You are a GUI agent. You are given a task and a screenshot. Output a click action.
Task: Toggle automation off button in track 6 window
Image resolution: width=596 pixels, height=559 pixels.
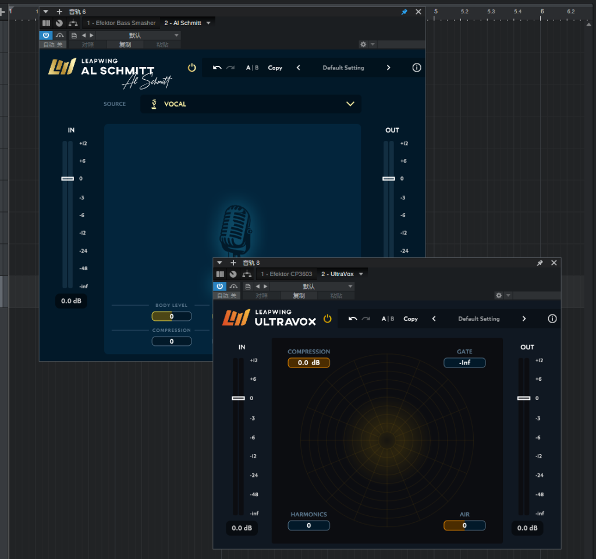(x=53, y=44)
